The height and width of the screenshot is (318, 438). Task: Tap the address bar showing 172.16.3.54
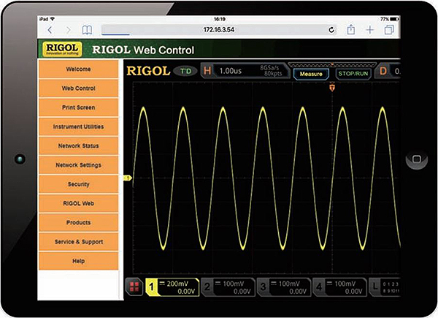tap(219, 30)
